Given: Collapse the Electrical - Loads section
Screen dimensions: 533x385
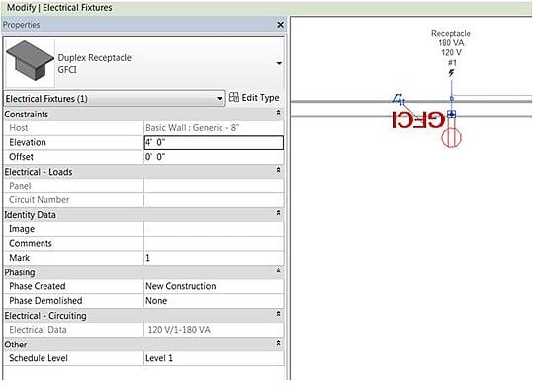Looking at the screenshot, I should click(278, 170).
